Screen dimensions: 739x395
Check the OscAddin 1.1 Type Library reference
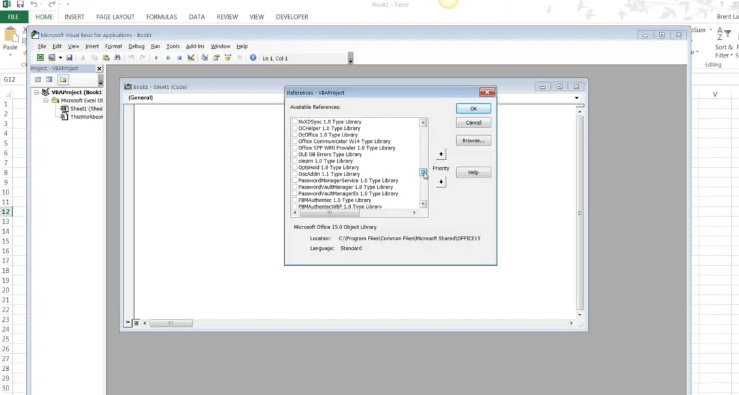pyautogui.click(x=295, y=174)
